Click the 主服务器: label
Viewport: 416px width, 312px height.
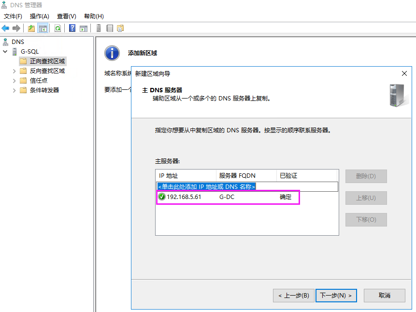pos(167,161)
